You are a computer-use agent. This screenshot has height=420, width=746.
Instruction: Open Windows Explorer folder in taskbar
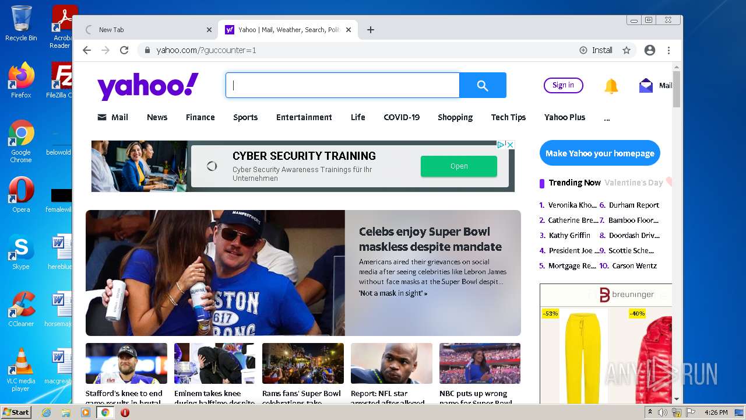point(66,412)
